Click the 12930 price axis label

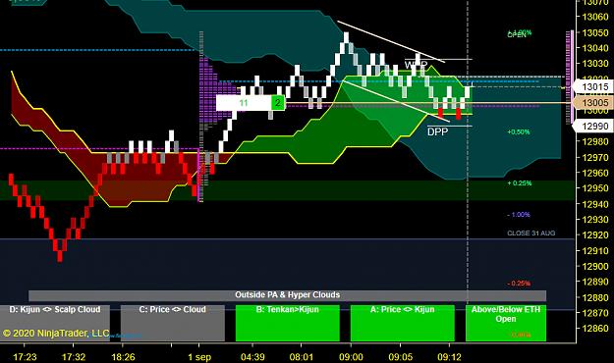595,220
